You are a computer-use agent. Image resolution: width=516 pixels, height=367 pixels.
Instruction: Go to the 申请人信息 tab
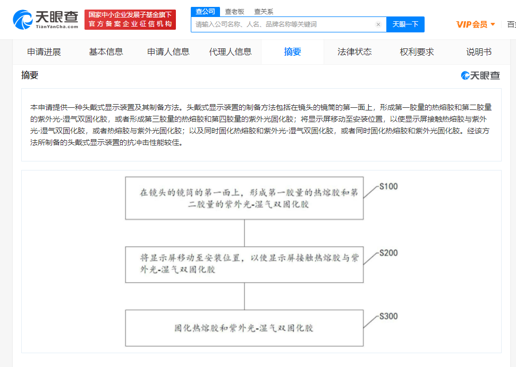pyautogui.click(x=168, y=52)
